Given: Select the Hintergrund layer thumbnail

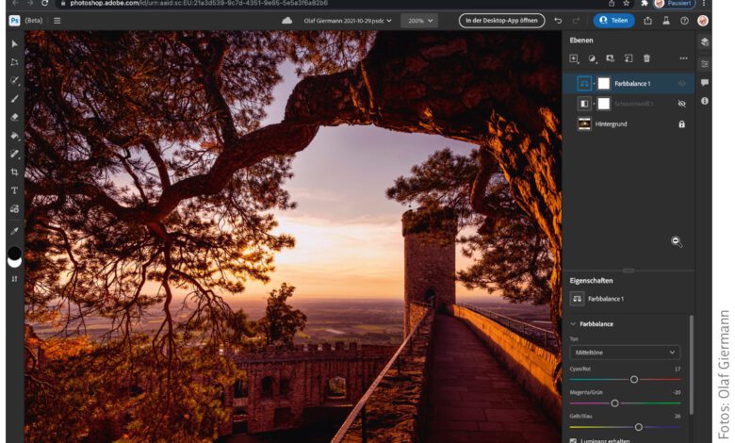Looking at the screenshot, I should 584,123.
